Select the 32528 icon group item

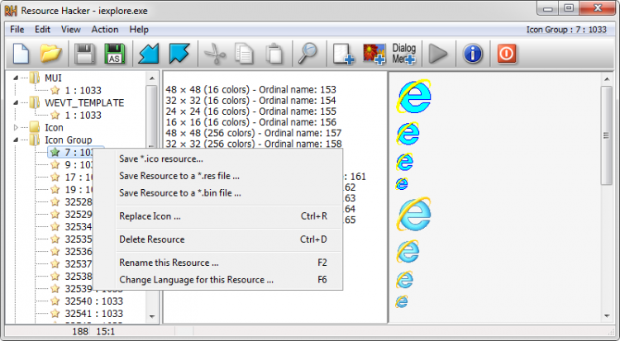pyautogui.click(x=79, y=202)
